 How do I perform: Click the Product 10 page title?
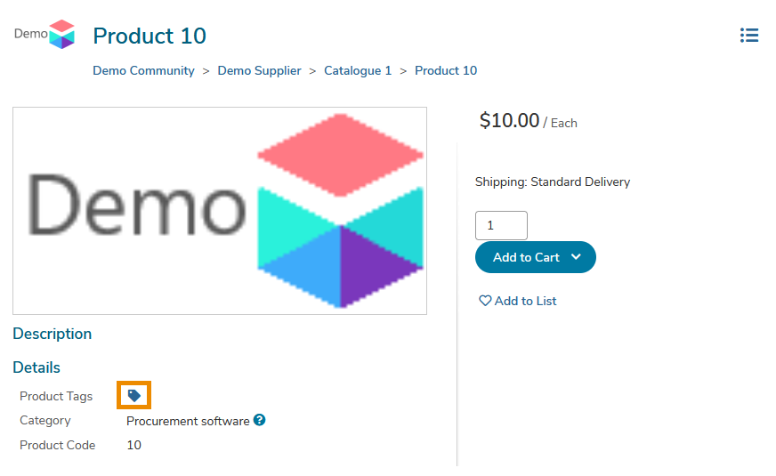[150, 36]
